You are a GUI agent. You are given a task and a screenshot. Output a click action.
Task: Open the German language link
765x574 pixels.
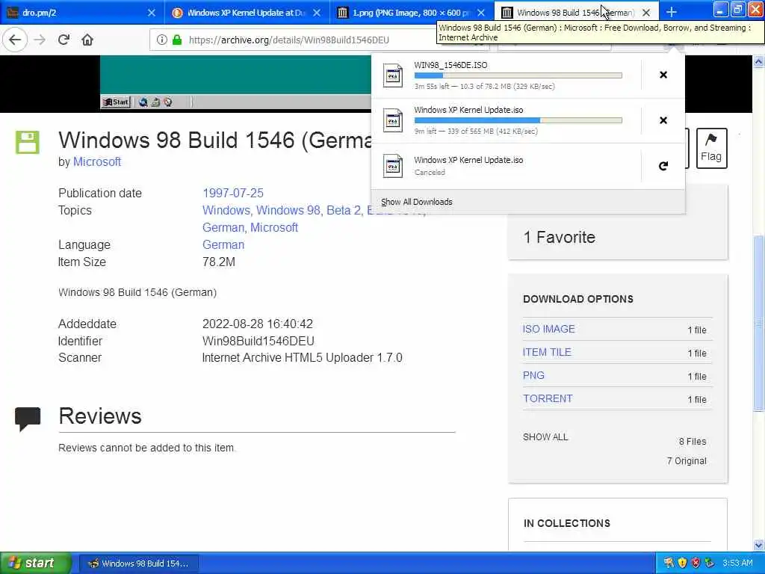tap(223, 244)
